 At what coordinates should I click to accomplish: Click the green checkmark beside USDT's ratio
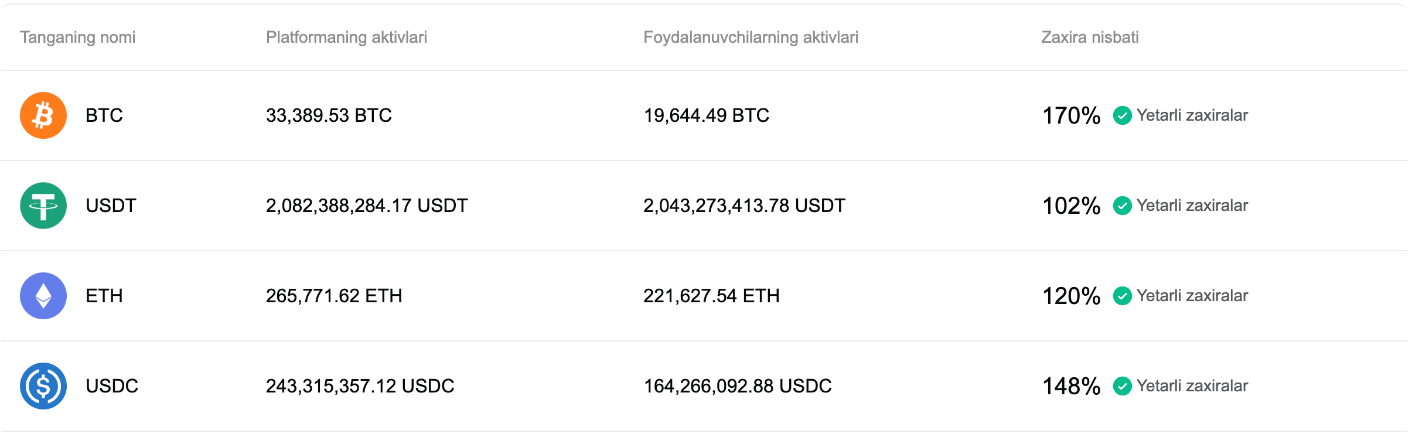click(1122, 206)
